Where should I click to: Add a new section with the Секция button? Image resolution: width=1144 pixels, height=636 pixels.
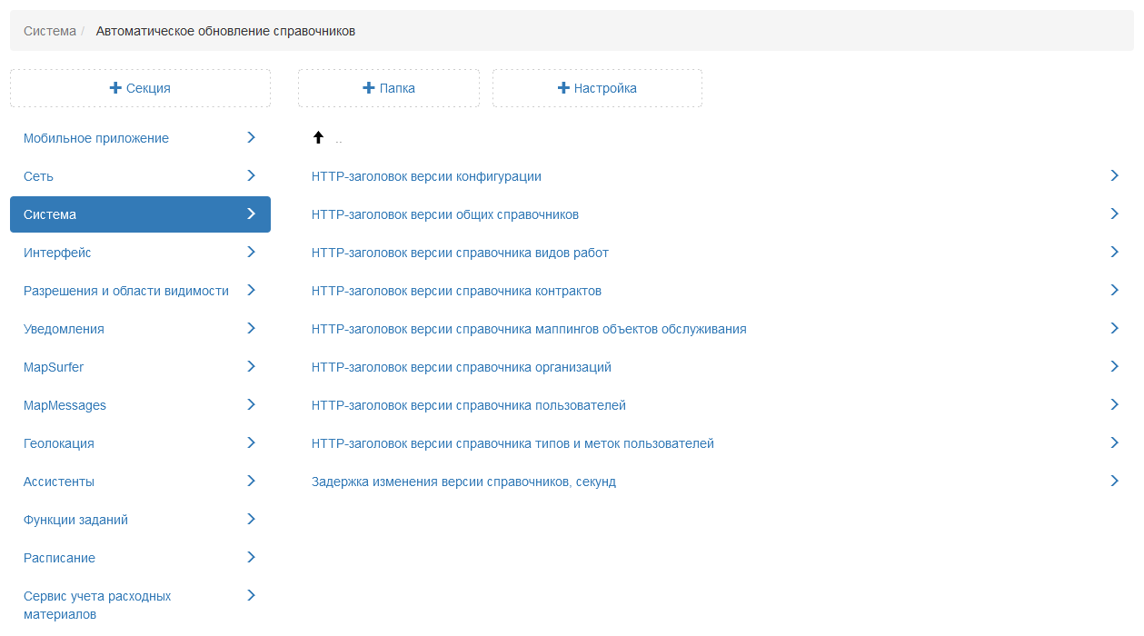click(140, 88)
